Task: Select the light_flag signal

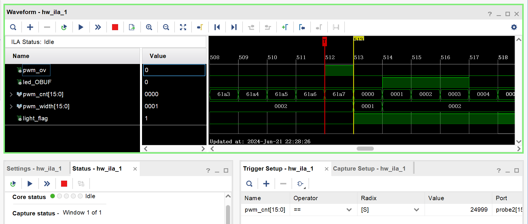Action: [35, 118]
